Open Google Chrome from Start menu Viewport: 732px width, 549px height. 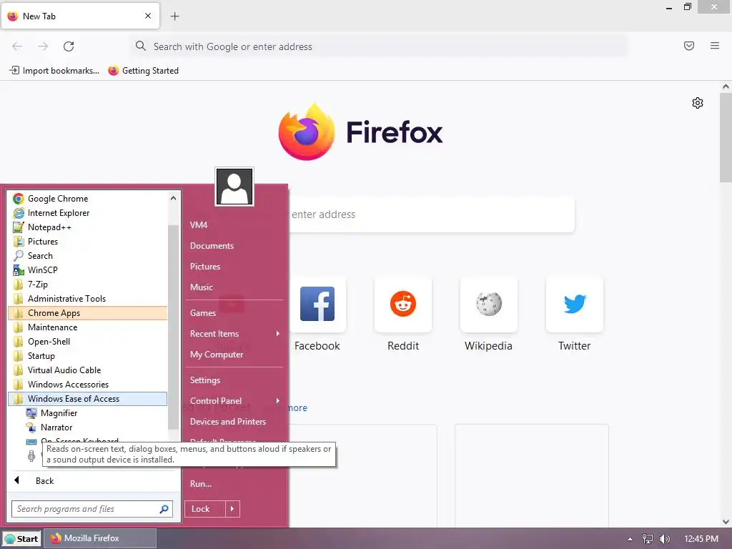[x=87, y=199]
